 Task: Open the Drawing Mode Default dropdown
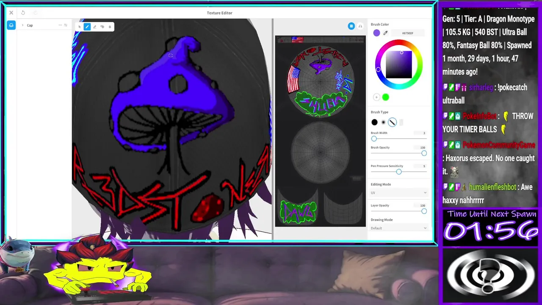pyautogui.click(x=398, y=228)
